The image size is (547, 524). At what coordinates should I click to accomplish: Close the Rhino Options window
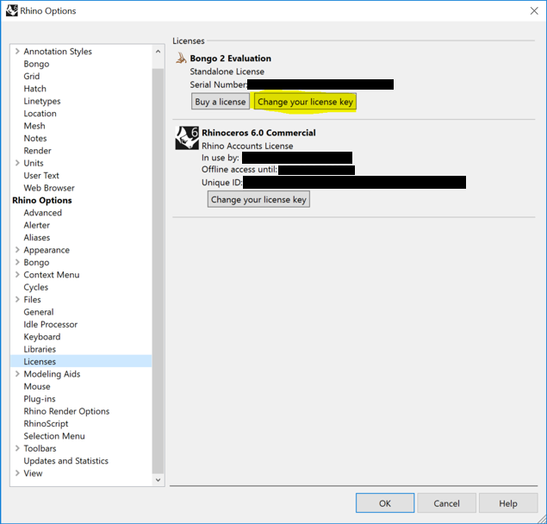click(x=534, y=11)
